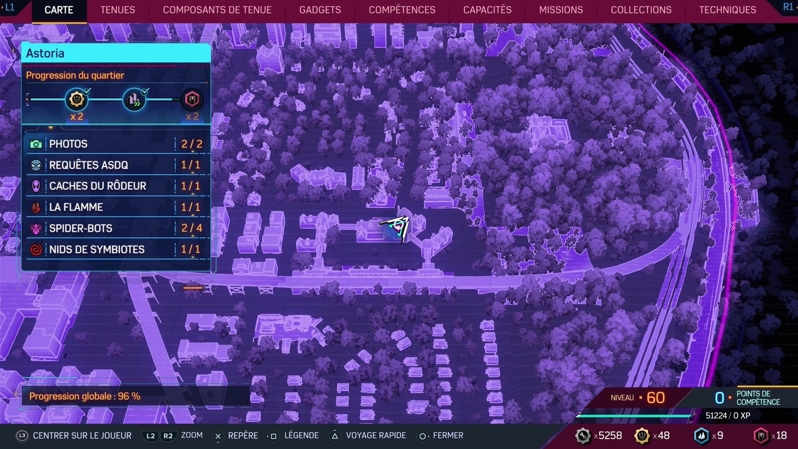Click the Fermer button
Viewport: 798px width, 449px height.
click(442, 435)
